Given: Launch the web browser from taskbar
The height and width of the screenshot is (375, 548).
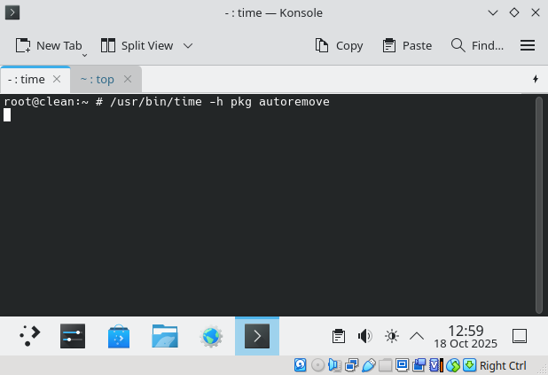Looking at the screenshot, I should coord(211,336).
